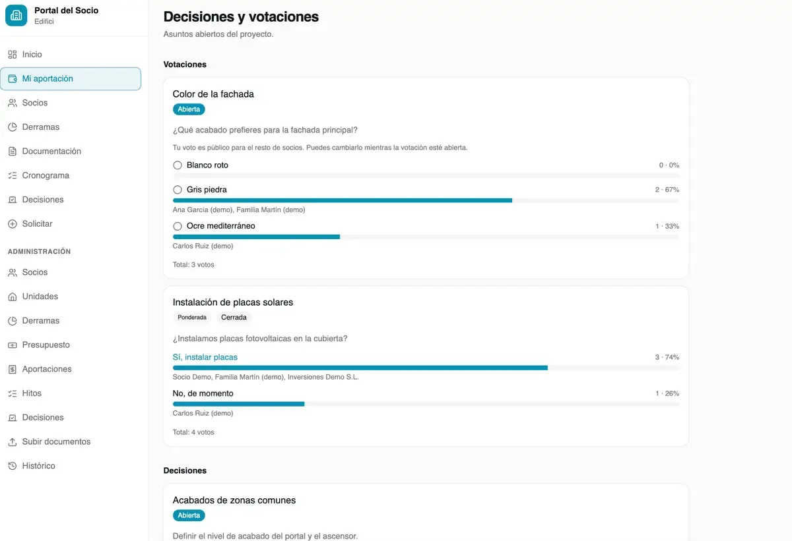Click the No, de momento result bar

pos(426,404)
